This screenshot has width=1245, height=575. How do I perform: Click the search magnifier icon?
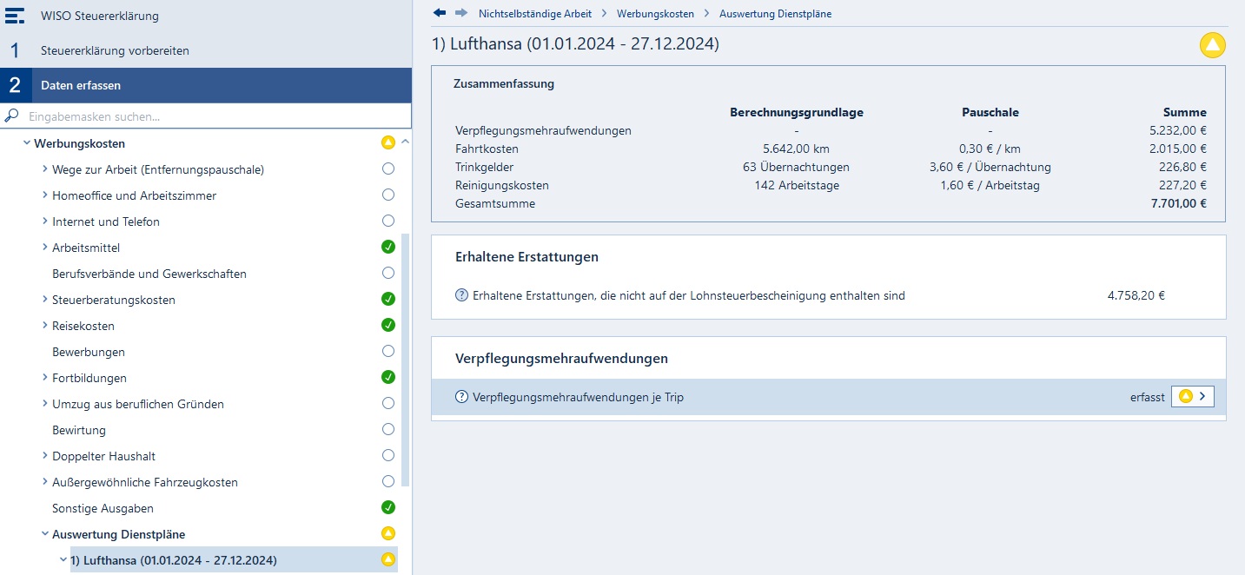(11, 116)
